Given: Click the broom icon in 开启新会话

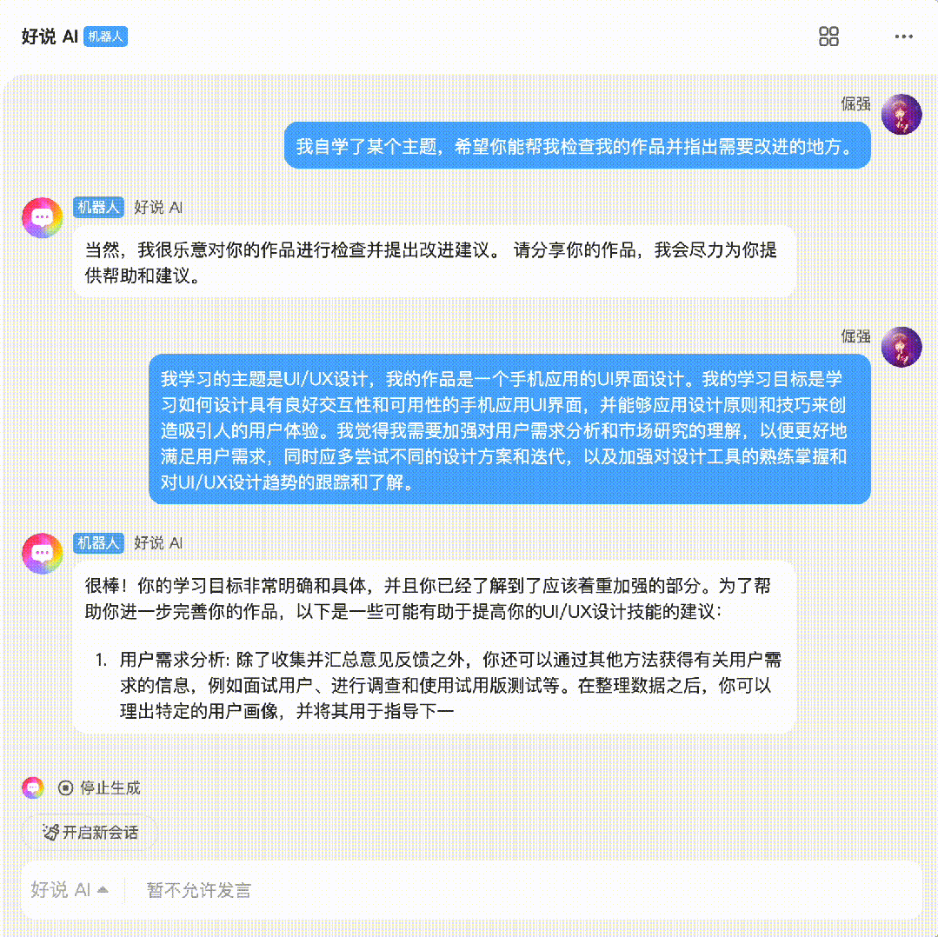Looking at the screenshot, I should tap(50, 832).
